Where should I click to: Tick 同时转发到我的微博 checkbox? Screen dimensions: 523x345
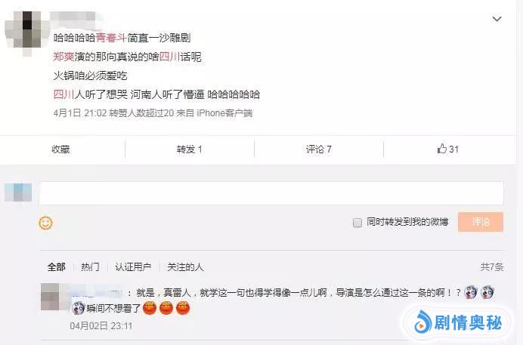(x=357, y=223)
